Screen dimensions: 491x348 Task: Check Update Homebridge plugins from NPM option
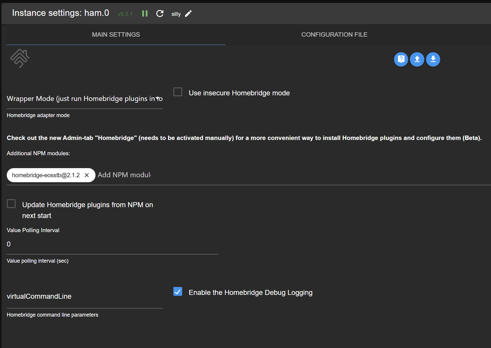point(11,204)
